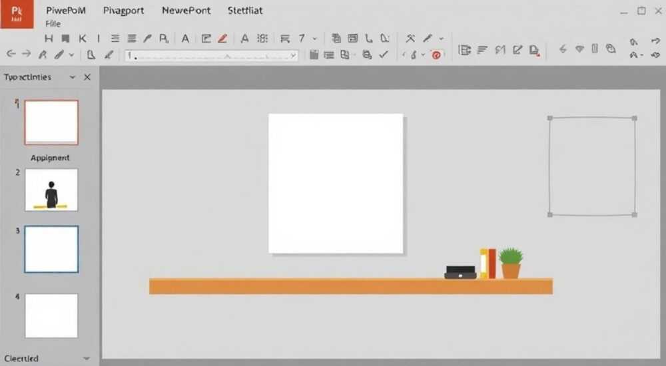666x366 pixels.
Task: Click the back arrow in the toolbar
Action: click(11, 53)
